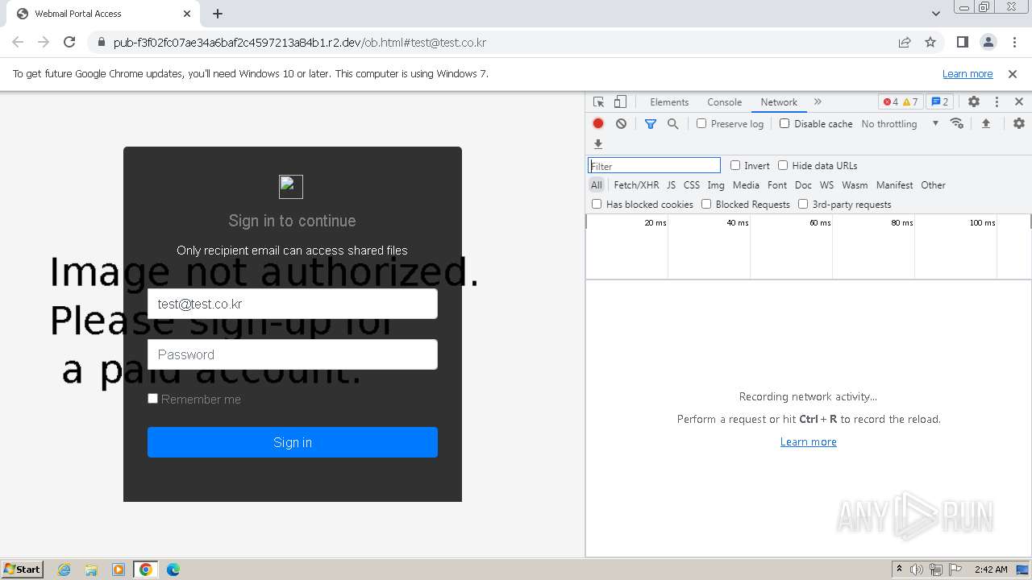Stop recording network log red button
This screenshot has height=580, width=1032.
[x=598, y=123]
